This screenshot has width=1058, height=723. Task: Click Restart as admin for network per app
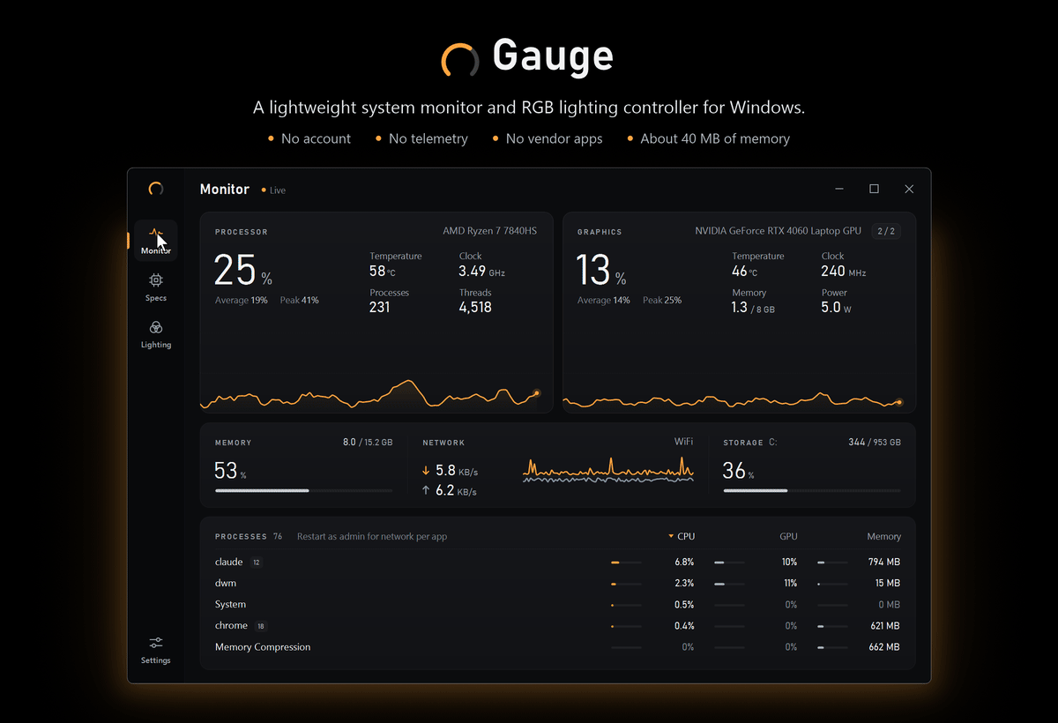click(372, 536)
